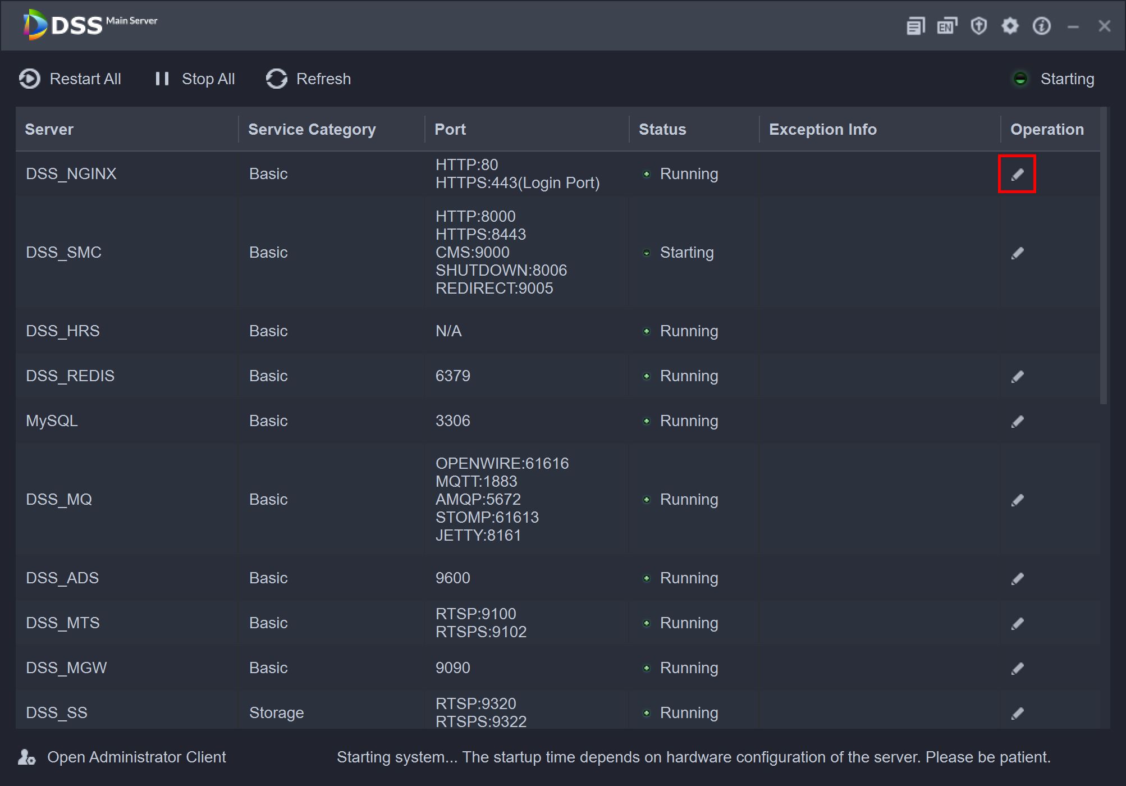Image resolution: width=1126 pixels, height=786 pixels.
Task: Refresh the service list
Action: click(308, 79)
